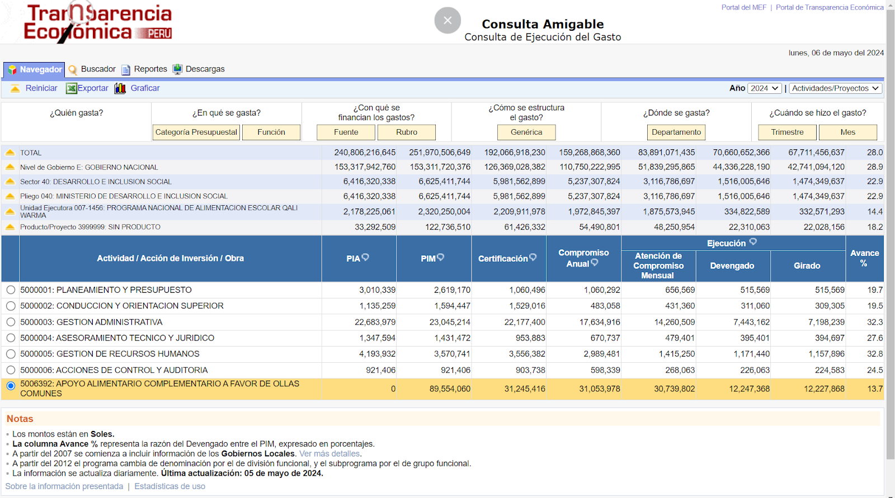
Task: Click the Buscador magnifier icon
Action: [73, 70]
